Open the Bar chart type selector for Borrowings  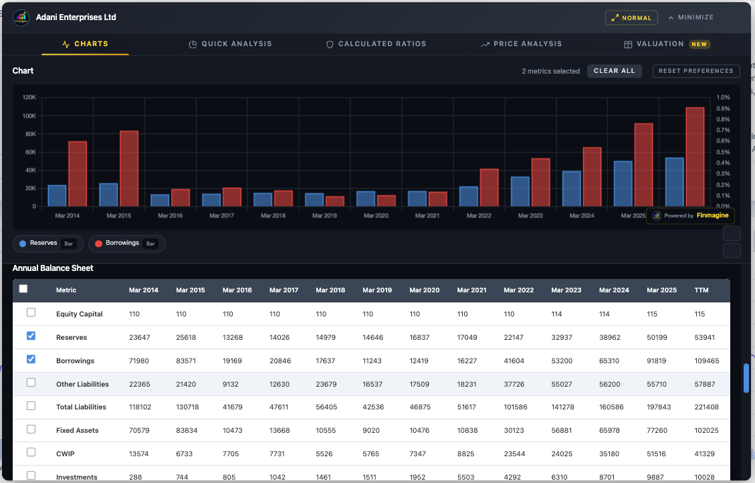[x=150, y=244]
